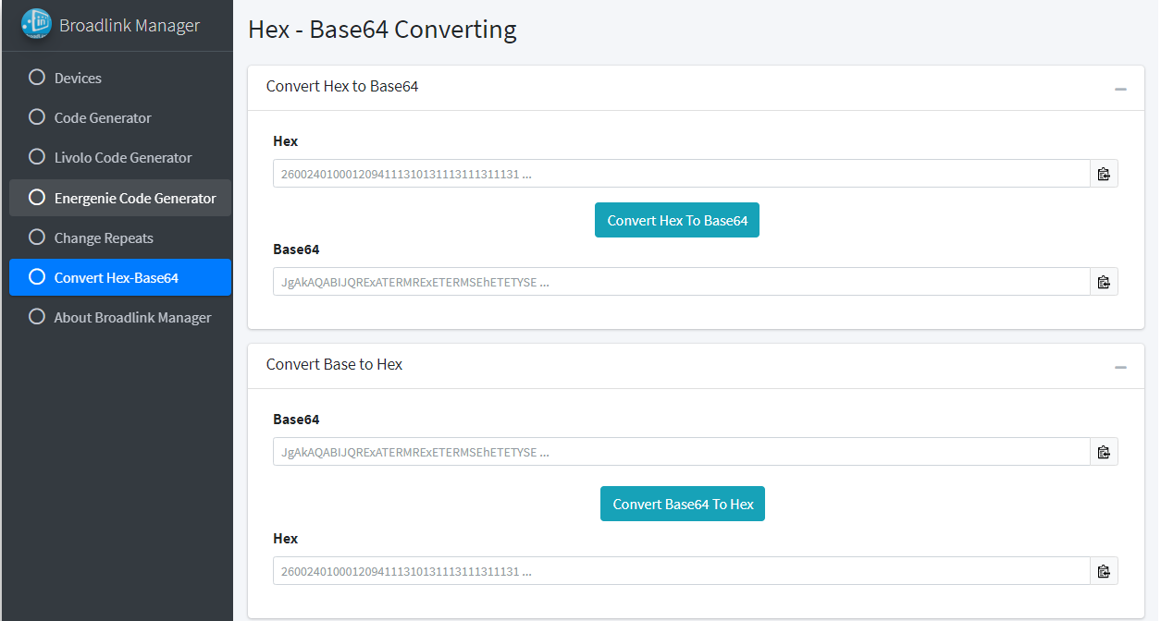This screenshot has height=621, width=1161.
Task: Open About Broadlink Manager page
Action: point(120,317)
